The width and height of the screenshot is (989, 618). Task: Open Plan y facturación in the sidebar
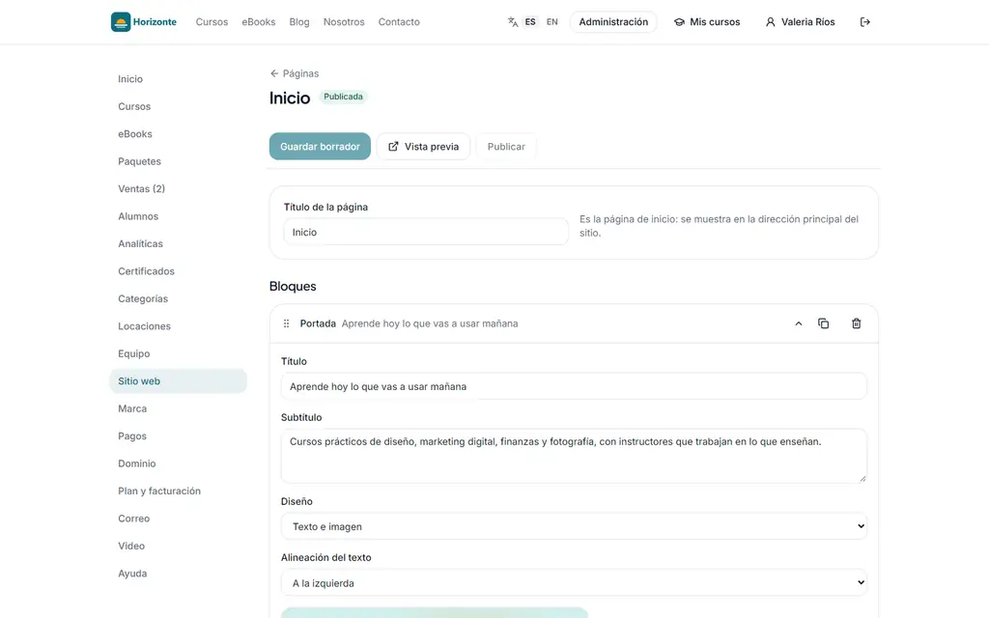point(178,491)
